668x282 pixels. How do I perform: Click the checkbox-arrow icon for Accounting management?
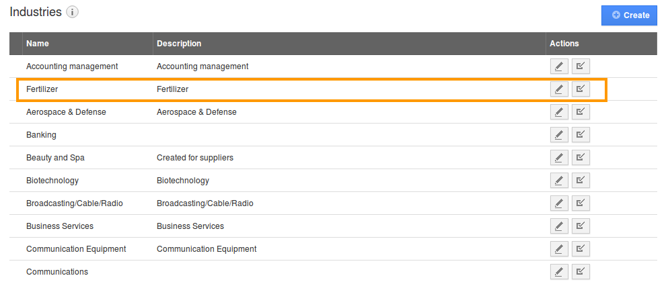(581, 66)
